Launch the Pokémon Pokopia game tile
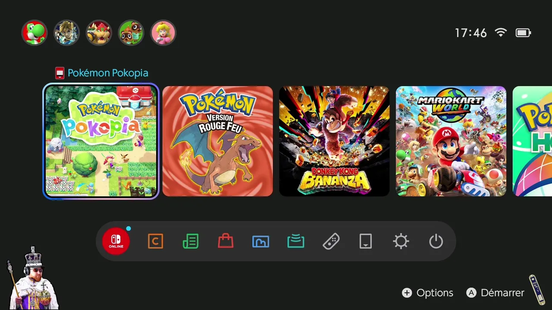Viewport: 552px width, 310px height. [x=101, y=141]
